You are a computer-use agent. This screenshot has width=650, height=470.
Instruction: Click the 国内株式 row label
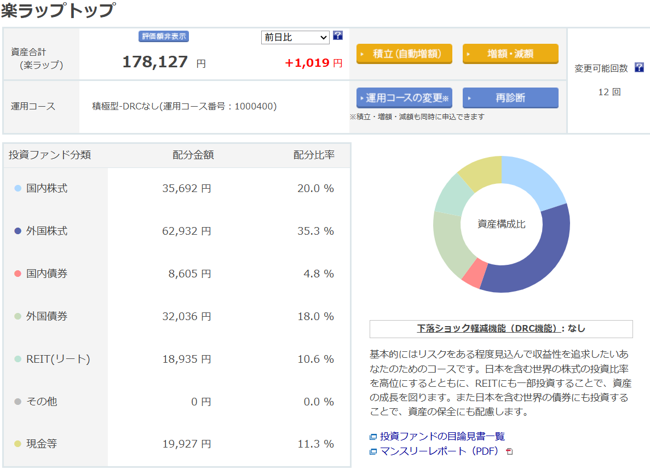tap(47, 188)
